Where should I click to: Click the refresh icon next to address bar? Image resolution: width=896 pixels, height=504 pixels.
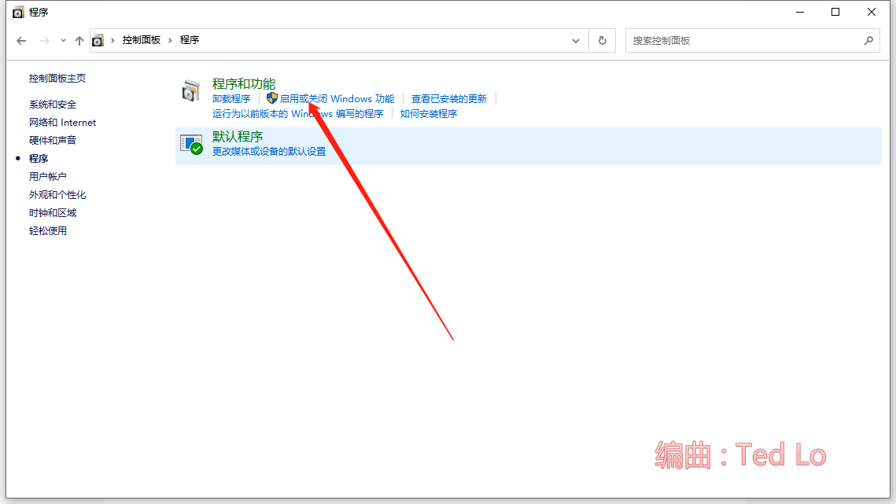(x=602, y=40)
